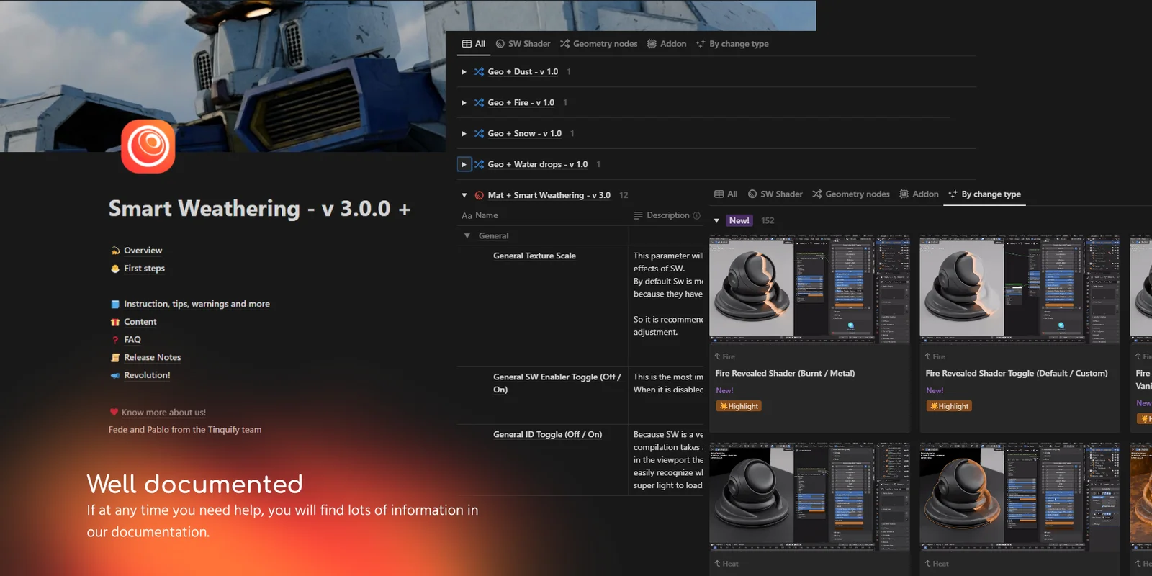Open Fire Revealed Shader (Burnt / Metal) thumbnail
Image resolution: width=1152 pixels, height=576 pixels.
pos(809,289)
